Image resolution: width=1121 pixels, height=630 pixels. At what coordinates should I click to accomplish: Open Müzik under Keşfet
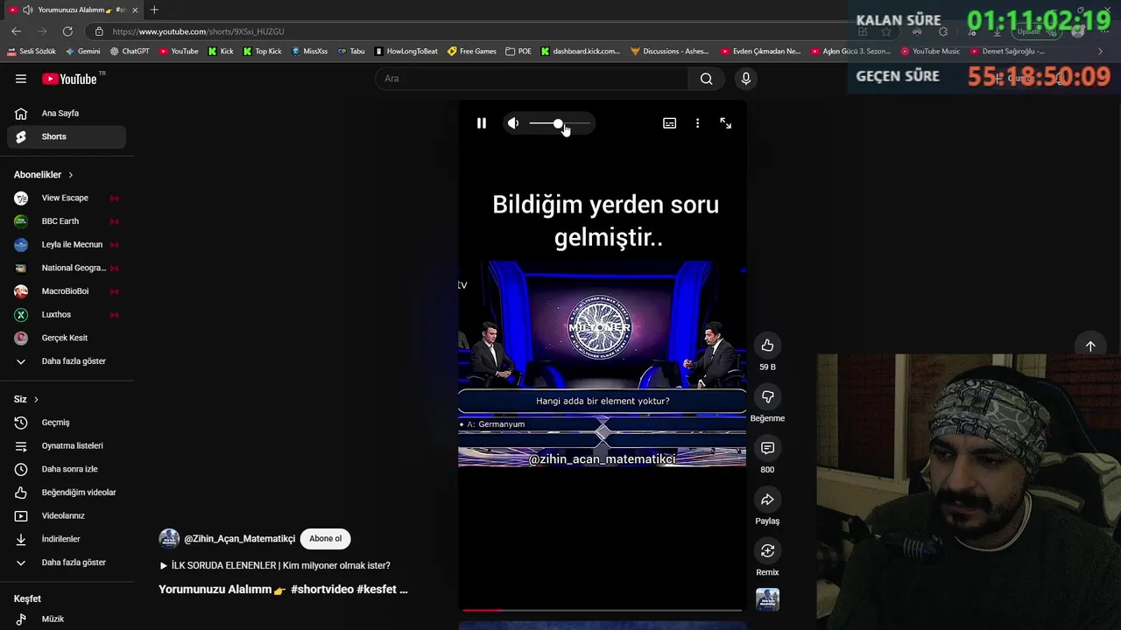(x=67, y=619)
